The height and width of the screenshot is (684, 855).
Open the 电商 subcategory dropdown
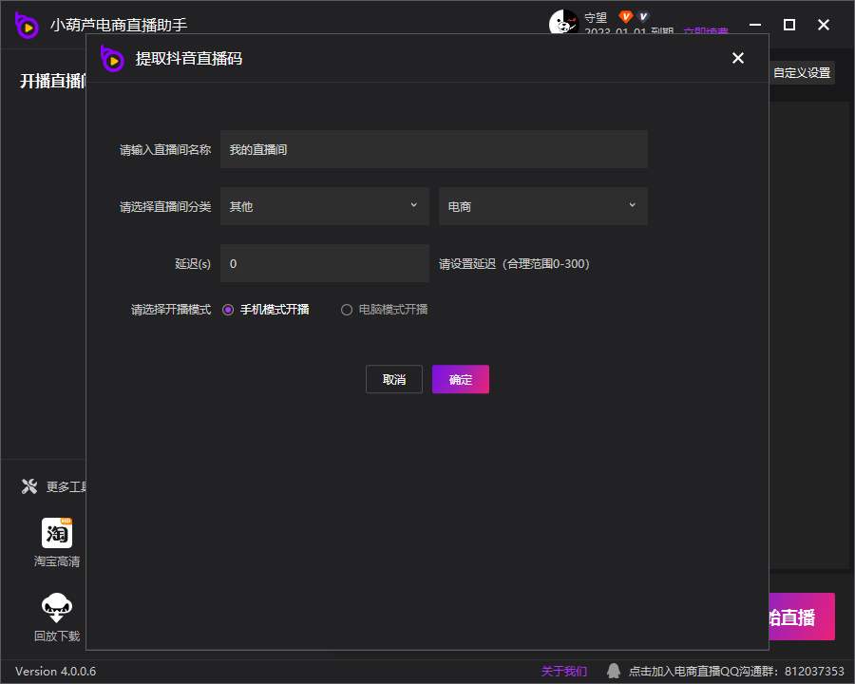coord(542,206)
